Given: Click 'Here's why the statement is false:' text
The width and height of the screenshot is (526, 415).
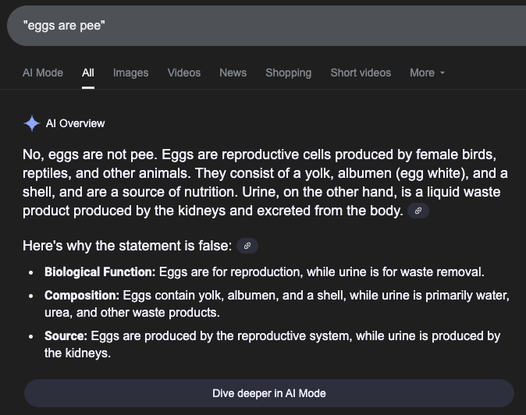Looking at the screenshot, I should pyautogui.click(x=127, y=246).
